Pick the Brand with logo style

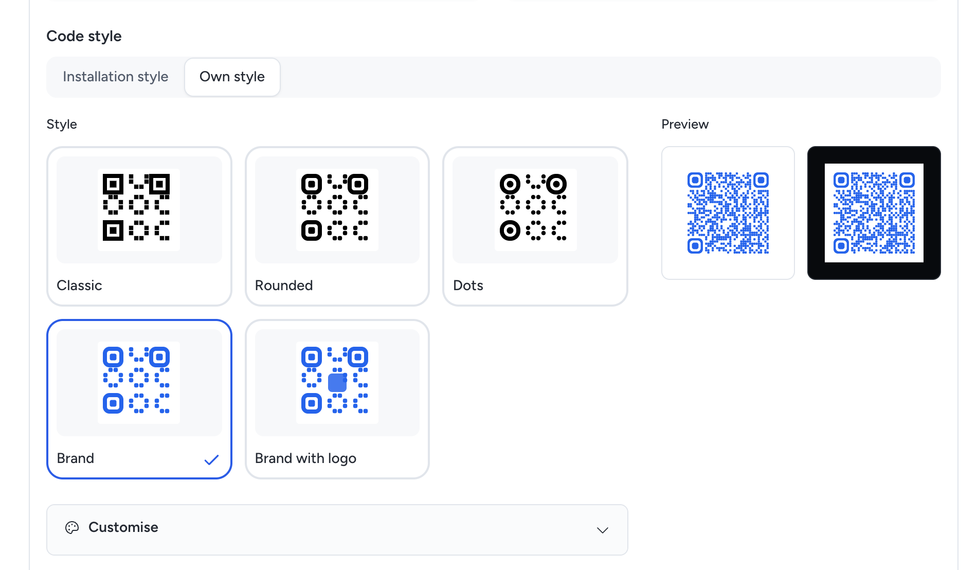pos(337,399)
